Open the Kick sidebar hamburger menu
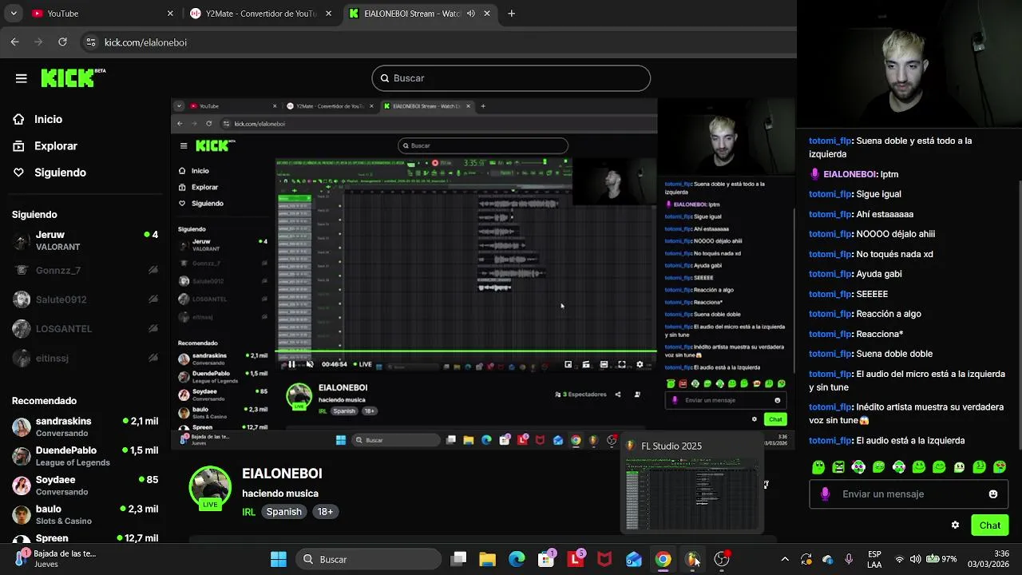 (22, 78)
